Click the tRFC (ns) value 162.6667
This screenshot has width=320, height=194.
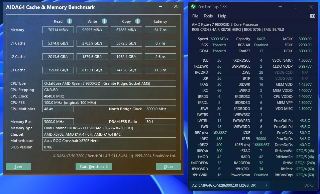(x=219, y=133)
